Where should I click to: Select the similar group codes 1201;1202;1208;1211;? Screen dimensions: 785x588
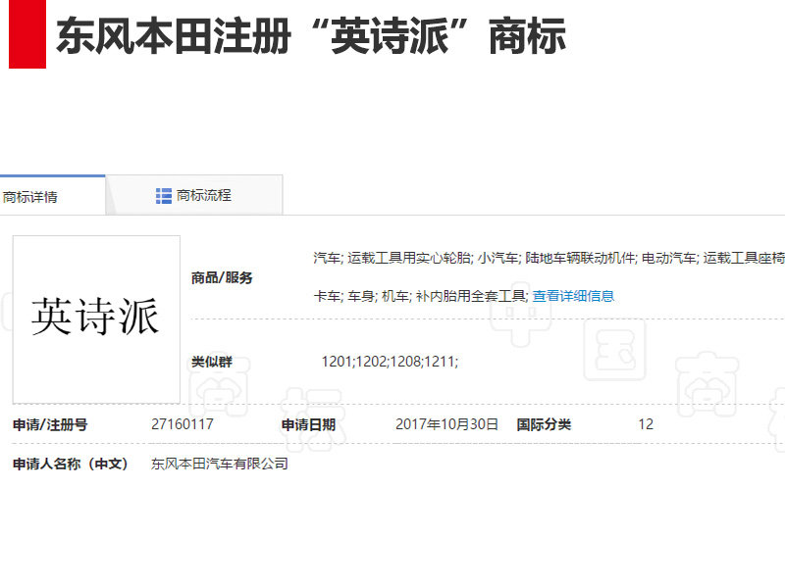390,362
